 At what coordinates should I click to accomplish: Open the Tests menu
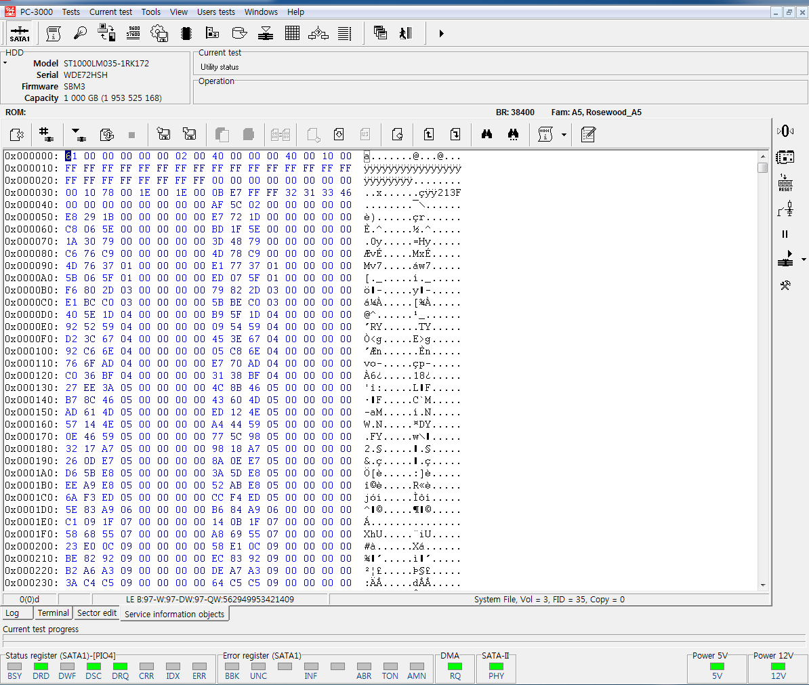tap(70, 12)
